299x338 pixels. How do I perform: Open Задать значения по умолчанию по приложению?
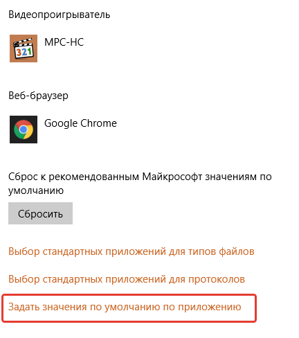click(x=125, y=307)
